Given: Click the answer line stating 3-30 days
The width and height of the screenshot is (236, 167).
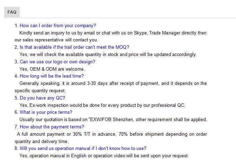Looking at the screenshot, I should click(x=113, y=83).
